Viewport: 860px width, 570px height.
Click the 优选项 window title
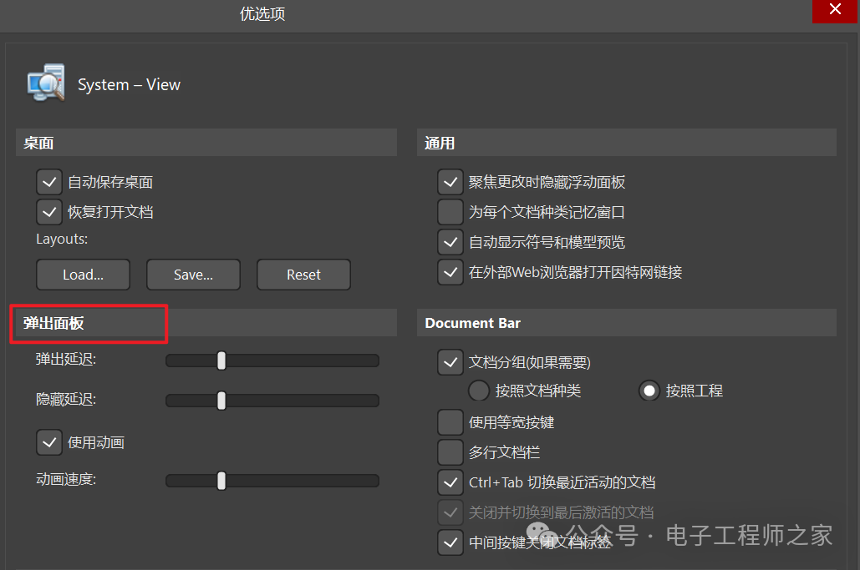tap(262, 13)
